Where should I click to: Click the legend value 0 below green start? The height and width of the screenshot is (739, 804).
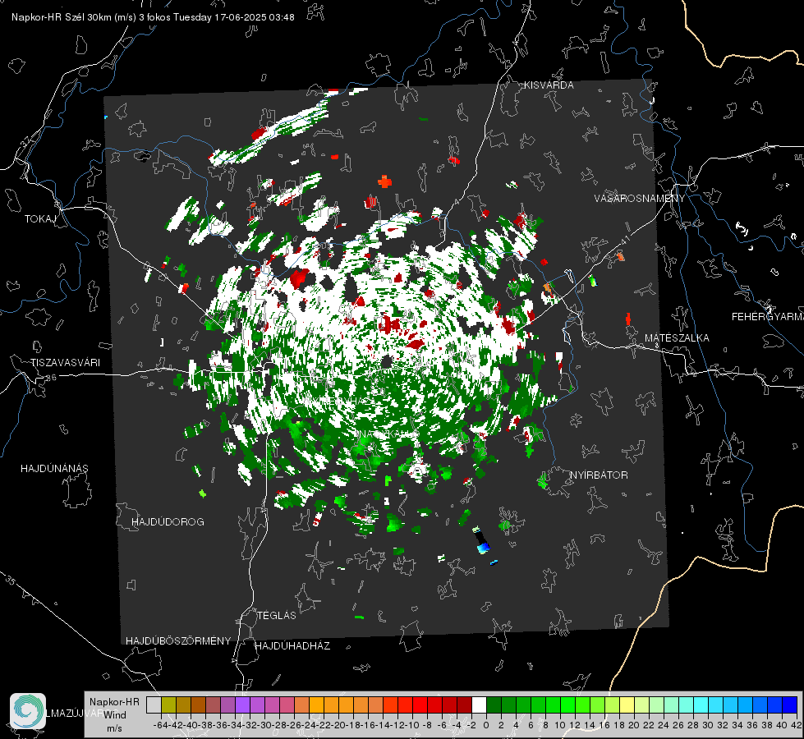pyautogui.click(x=486, y=725)
